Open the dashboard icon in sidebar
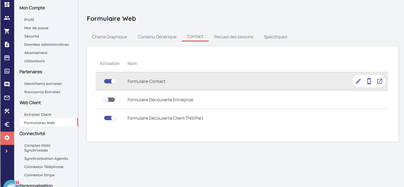Viewport: 404px width, 187px height. (7, 5)
